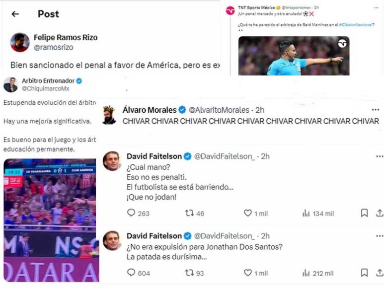Open Felipe Ramos Rizo's profile picture
384x288 pixels.
(x=20, y=42)
